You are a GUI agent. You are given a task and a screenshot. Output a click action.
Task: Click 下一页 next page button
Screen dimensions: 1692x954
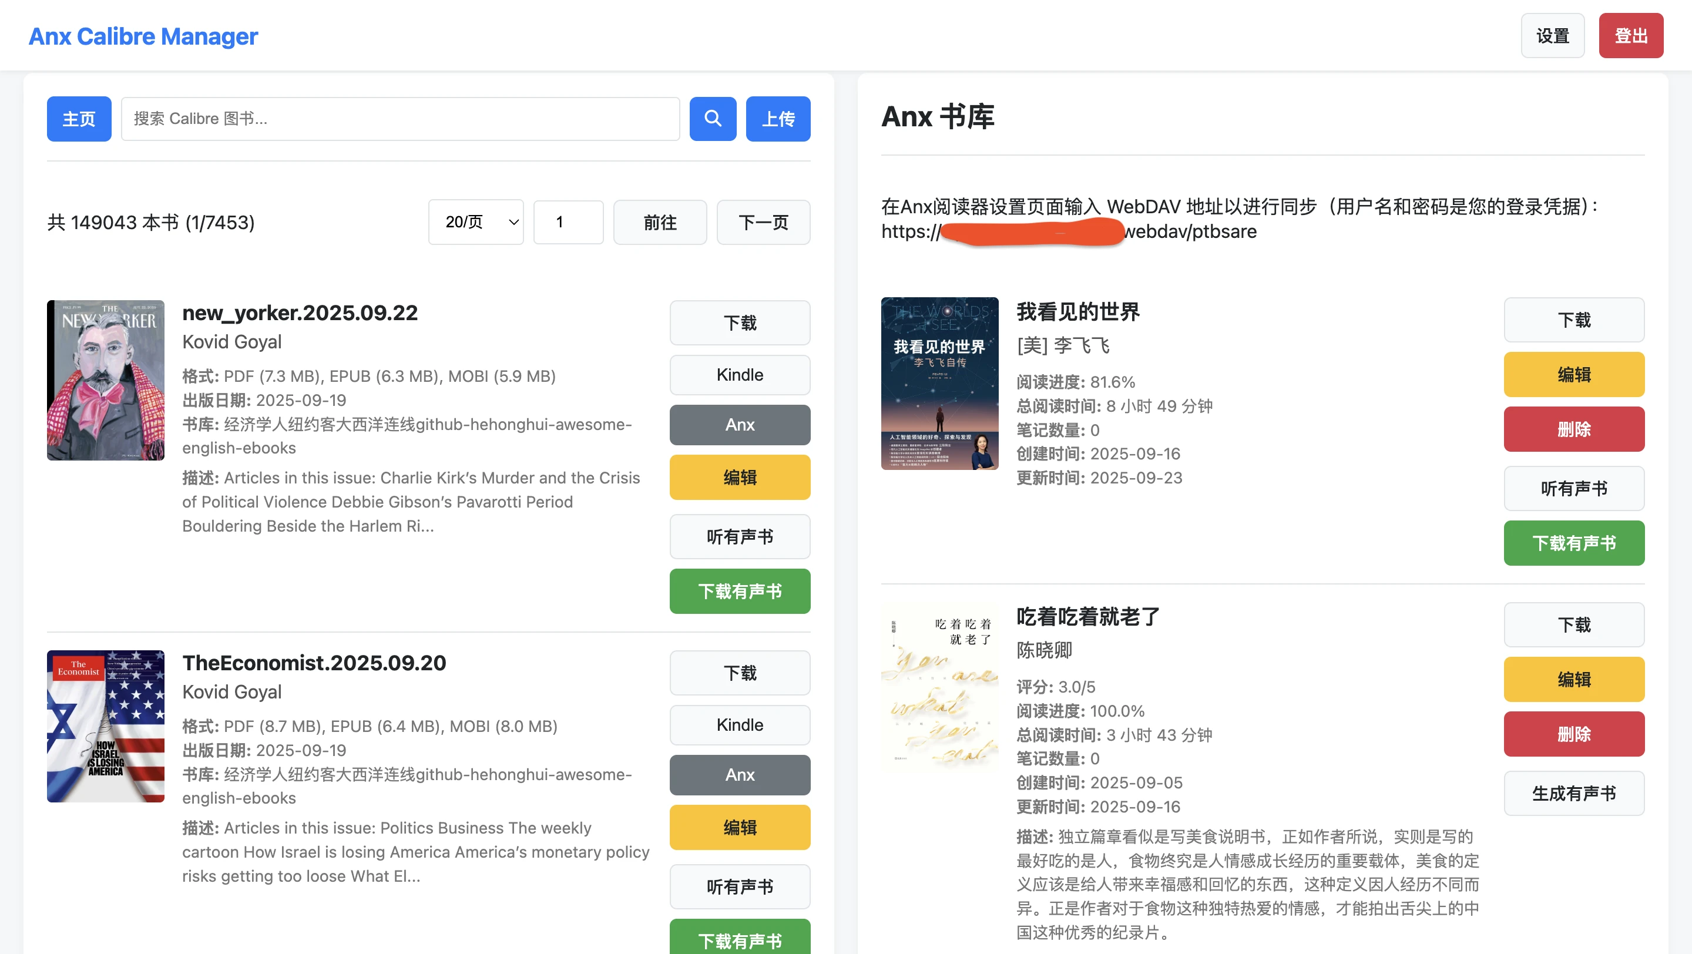pos(763,222)
